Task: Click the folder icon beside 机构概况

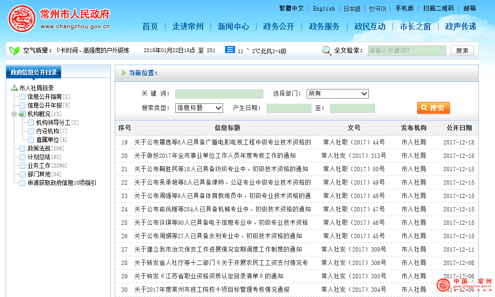Action: 22,114
